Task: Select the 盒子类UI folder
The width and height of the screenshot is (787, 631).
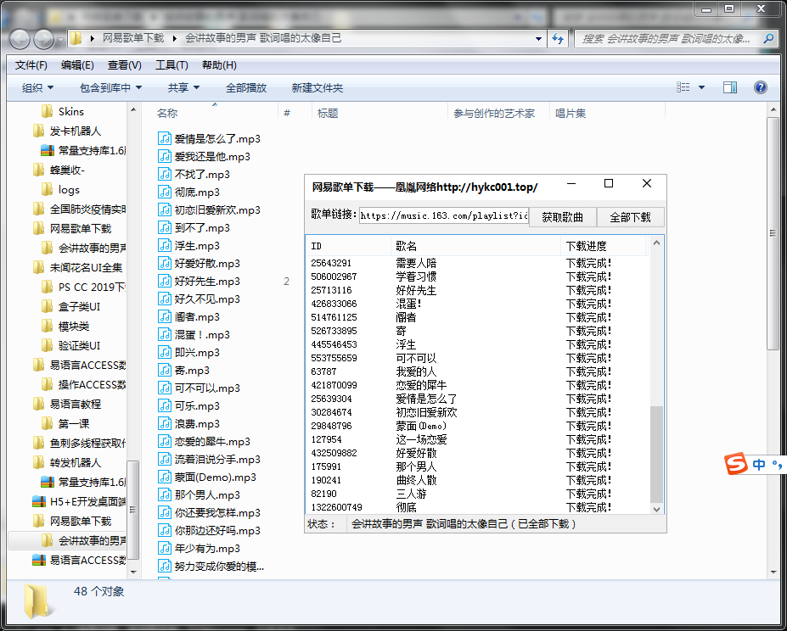Action: [x=70, y=306]
